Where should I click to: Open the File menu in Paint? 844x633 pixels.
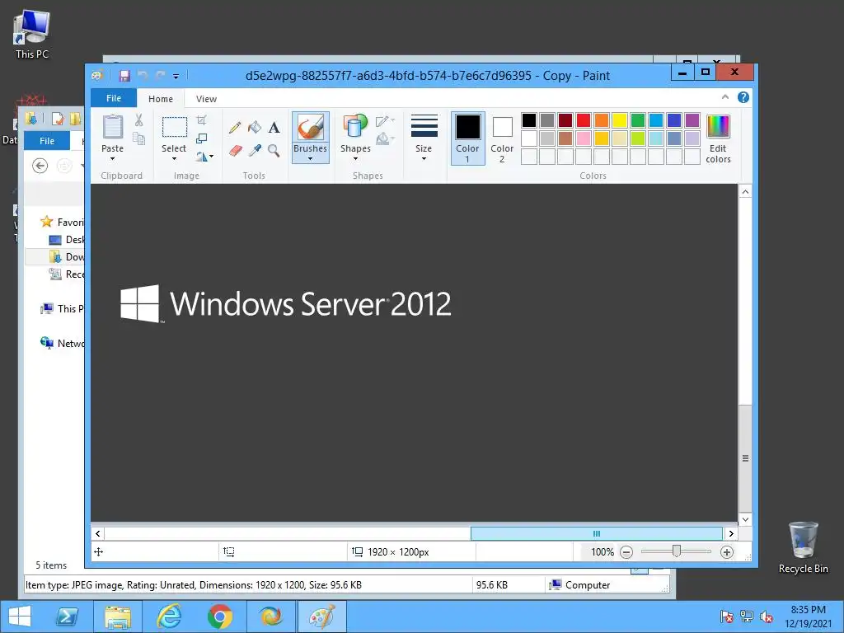(114, 98)
